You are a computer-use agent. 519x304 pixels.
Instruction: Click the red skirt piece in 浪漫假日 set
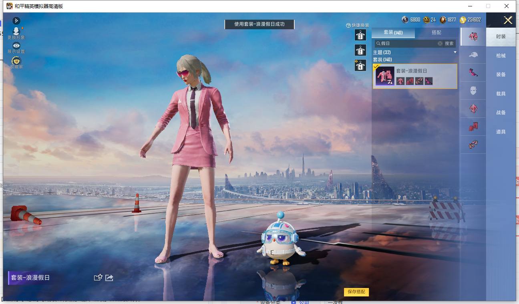pyautogui.click(x=410, y=81)
